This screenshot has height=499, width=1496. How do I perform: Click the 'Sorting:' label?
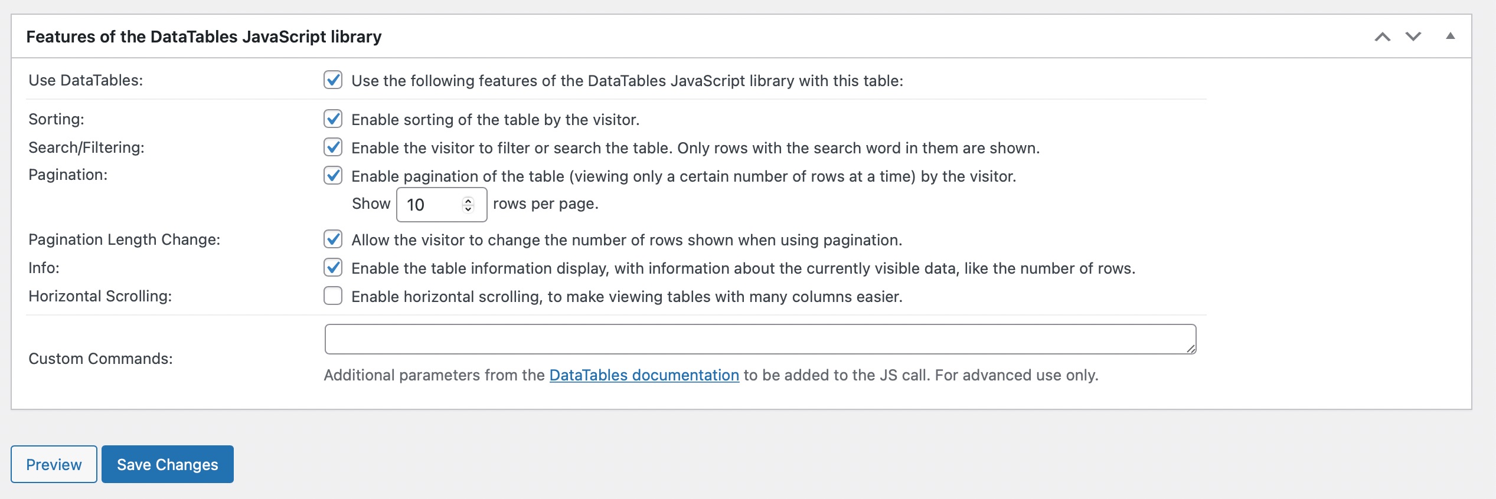point(56,119)
